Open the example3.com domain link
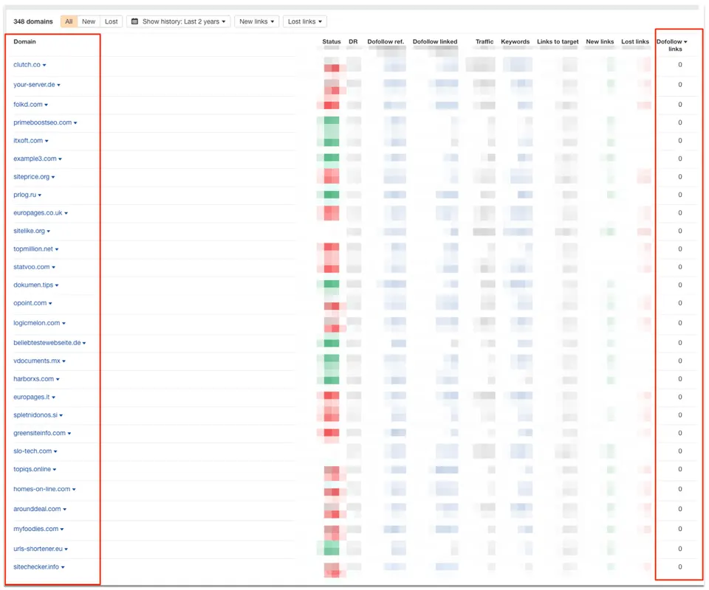 point(35,159)
